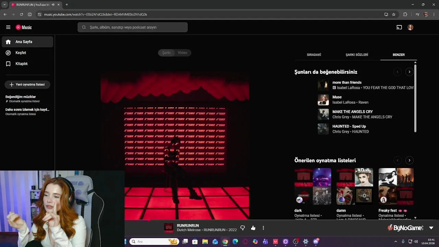Open the hamburger guide menu
This screenshot has width=439, height=247.
pyautogui.click(x=8, y=27)
